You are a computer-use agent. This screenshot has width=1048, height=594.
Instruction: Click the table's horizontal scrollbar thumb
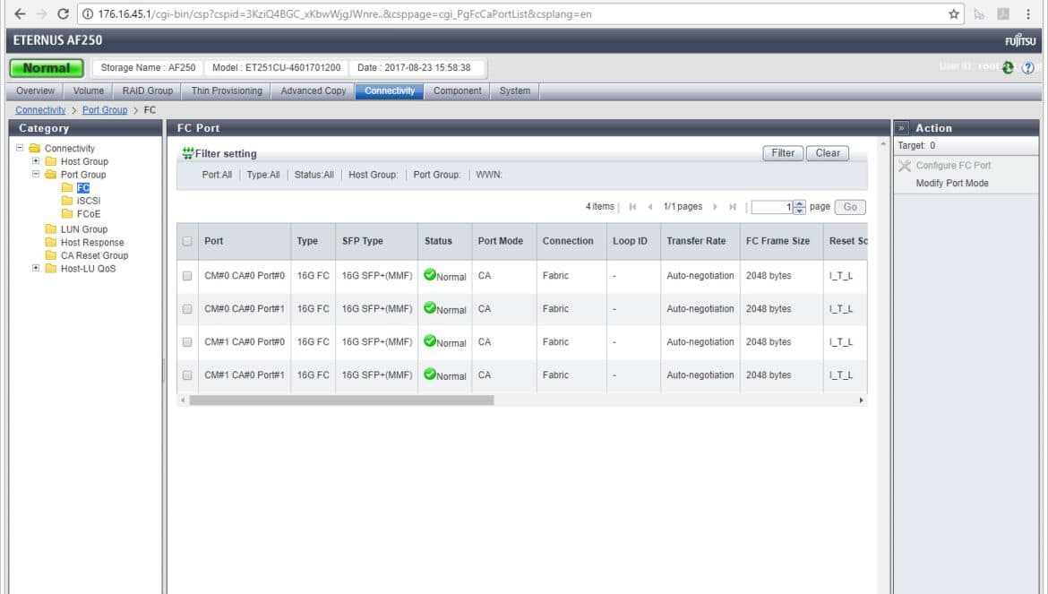[x=341, y=400]
